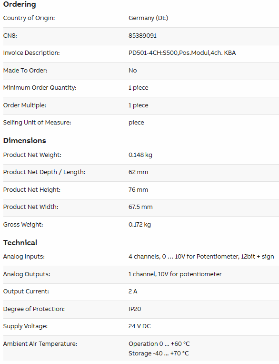Select the Output Current 2 A value
The height and width of the screenshot is (364, 279).
pos(133,291)
